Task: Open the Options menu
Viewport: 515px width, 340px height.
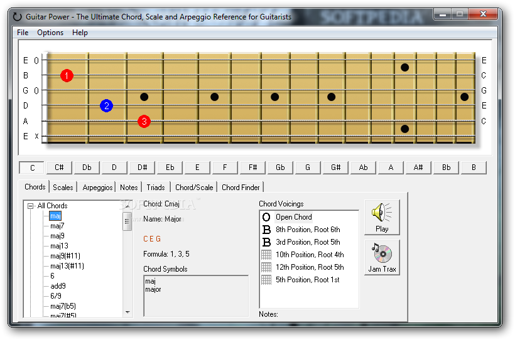Action: coord(50,33)
